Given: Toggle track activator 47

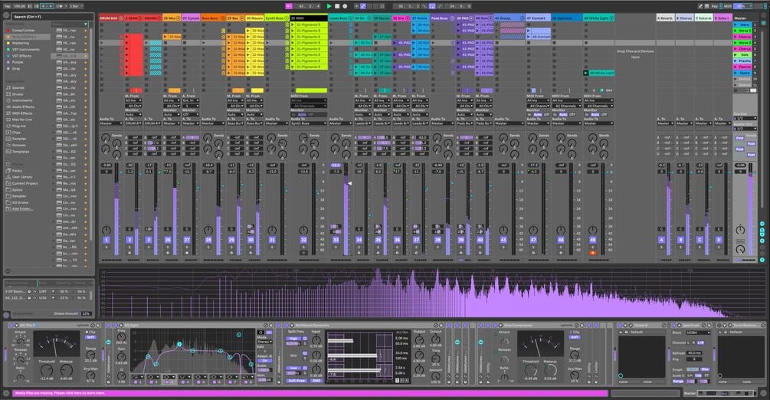Looking at the screenshot, I should click(533, 240).
